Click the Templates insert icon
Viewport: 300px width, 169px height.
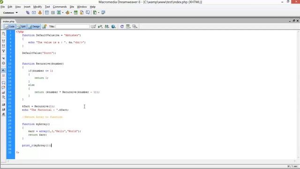95,13
